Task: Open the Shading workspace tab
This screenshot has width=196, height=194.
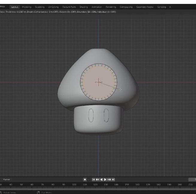Action: (83, 7)
